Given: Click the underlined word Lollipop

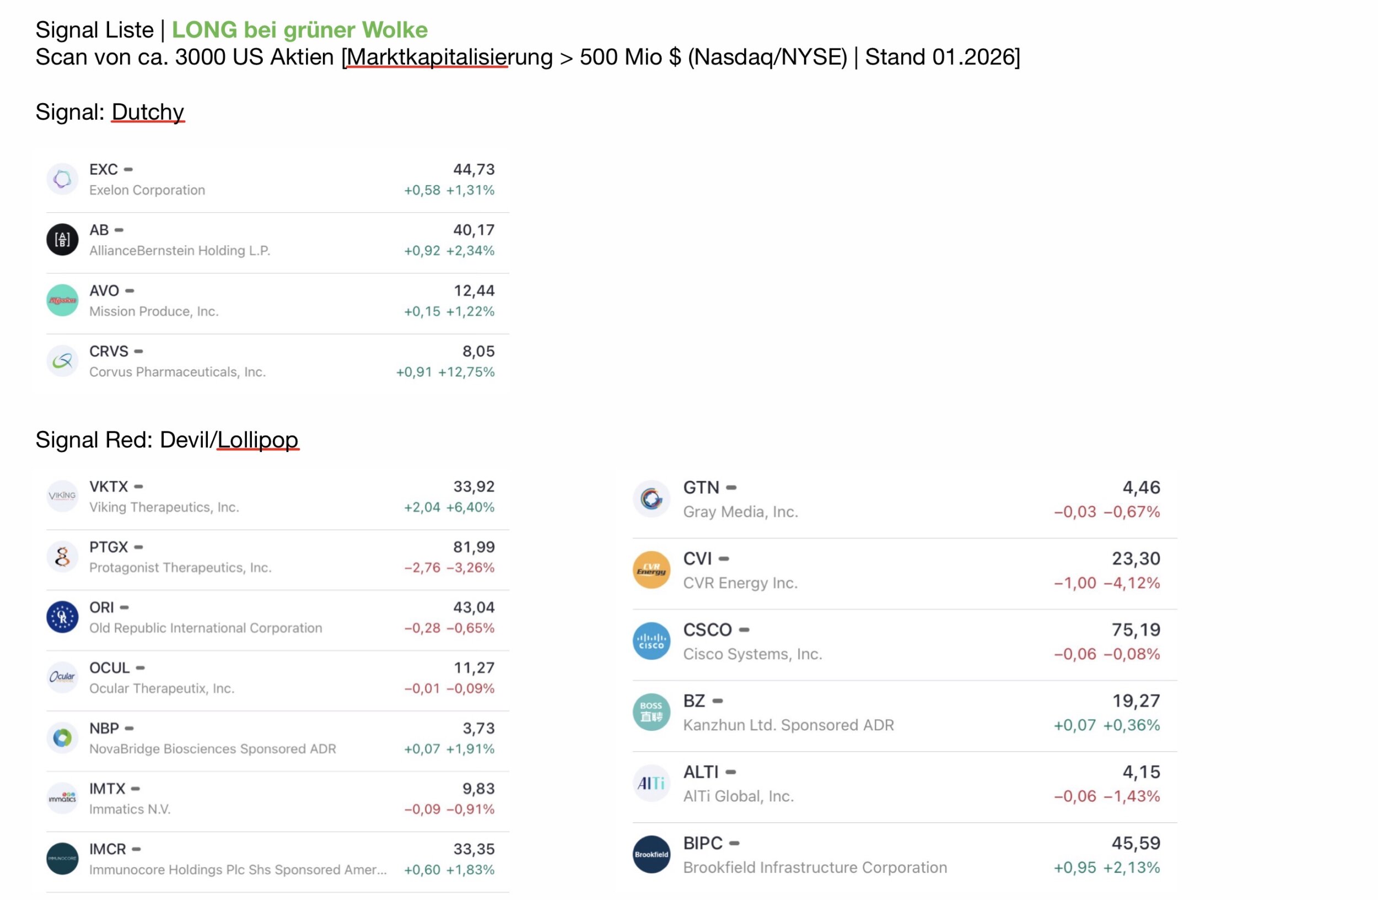Looking at the screenshot, I should [257, 440].
